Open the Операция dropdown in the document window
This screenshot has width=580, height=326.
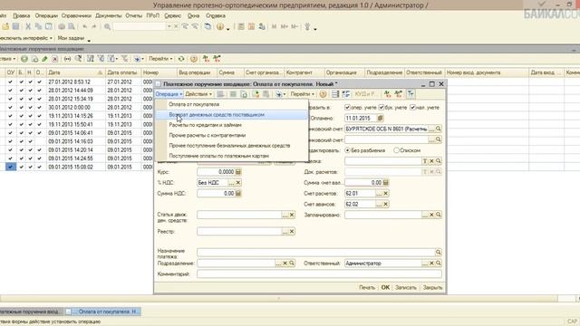(x=169, y=94)
